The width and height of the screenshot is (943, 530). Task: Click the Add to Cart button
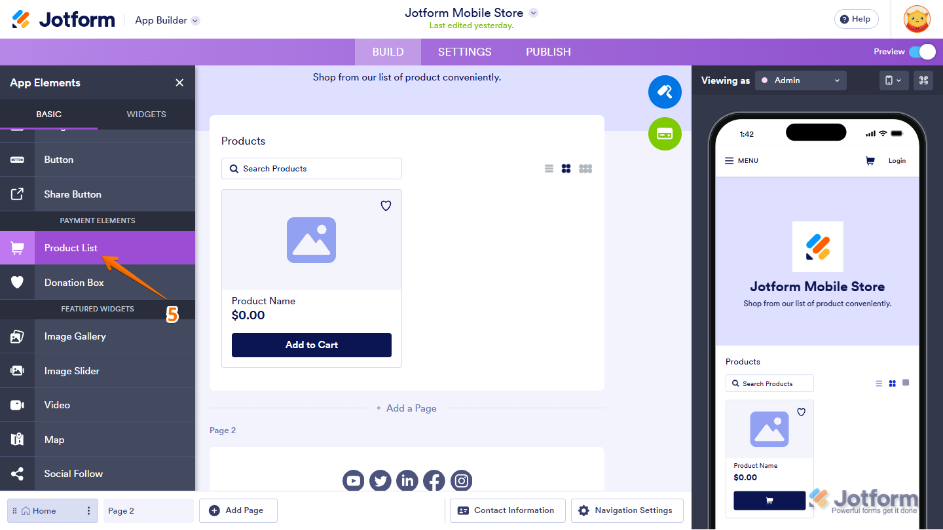coord(311,345)
